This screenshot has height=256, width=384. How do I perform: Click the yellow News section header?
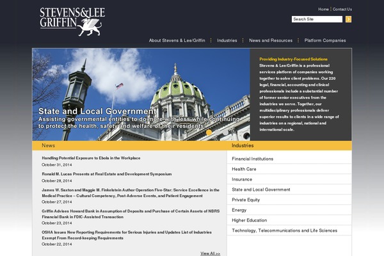pos(129,145)
